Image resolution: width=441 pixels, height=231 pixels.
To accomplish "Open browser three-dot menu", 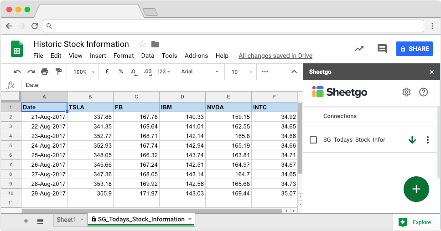I will [x=432, y=26].
